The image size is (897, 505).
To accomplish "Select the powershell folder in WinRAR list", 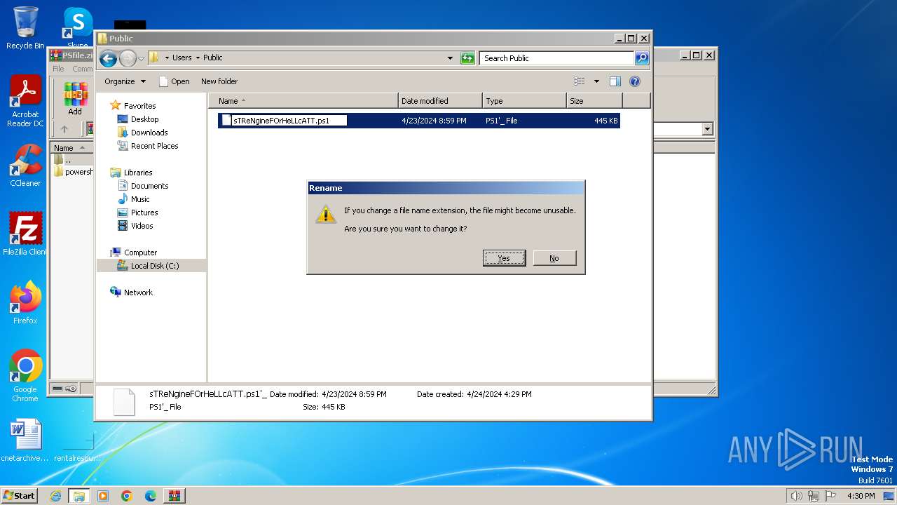I will point(74,172).
